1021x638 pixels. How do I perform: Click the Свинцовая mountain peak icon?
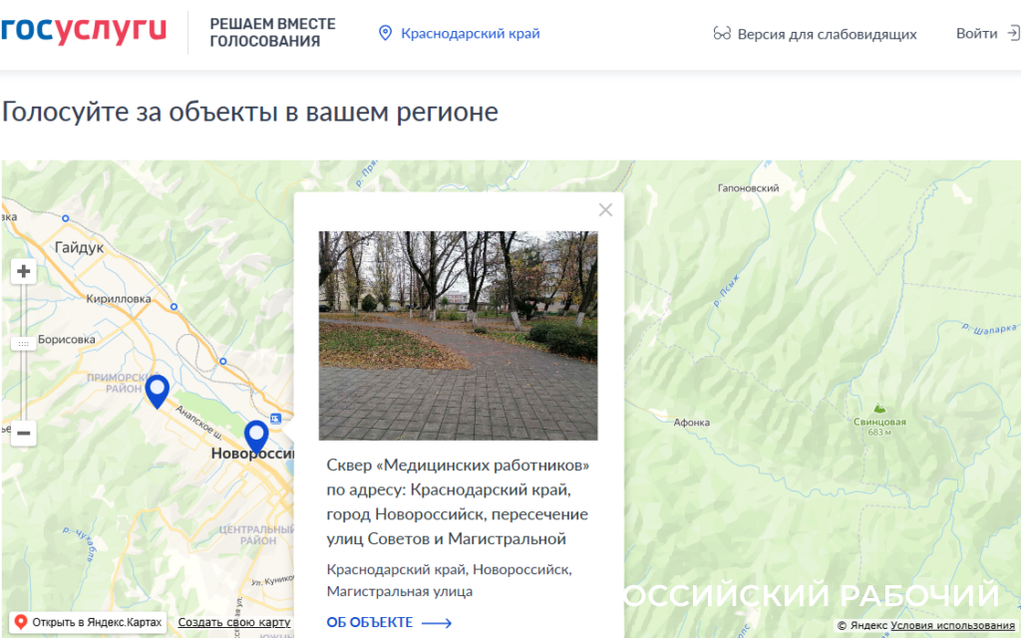(x=878, y=408)
